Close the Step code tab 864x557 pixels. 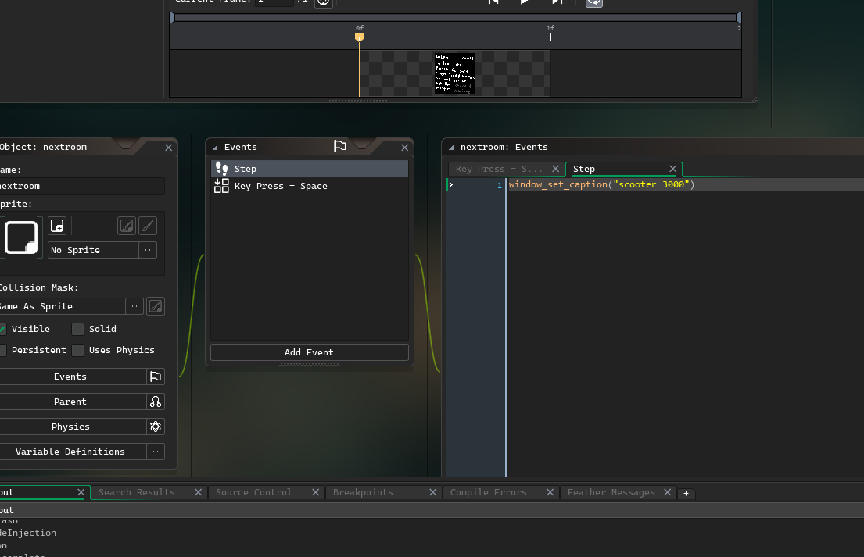point(672,169)
